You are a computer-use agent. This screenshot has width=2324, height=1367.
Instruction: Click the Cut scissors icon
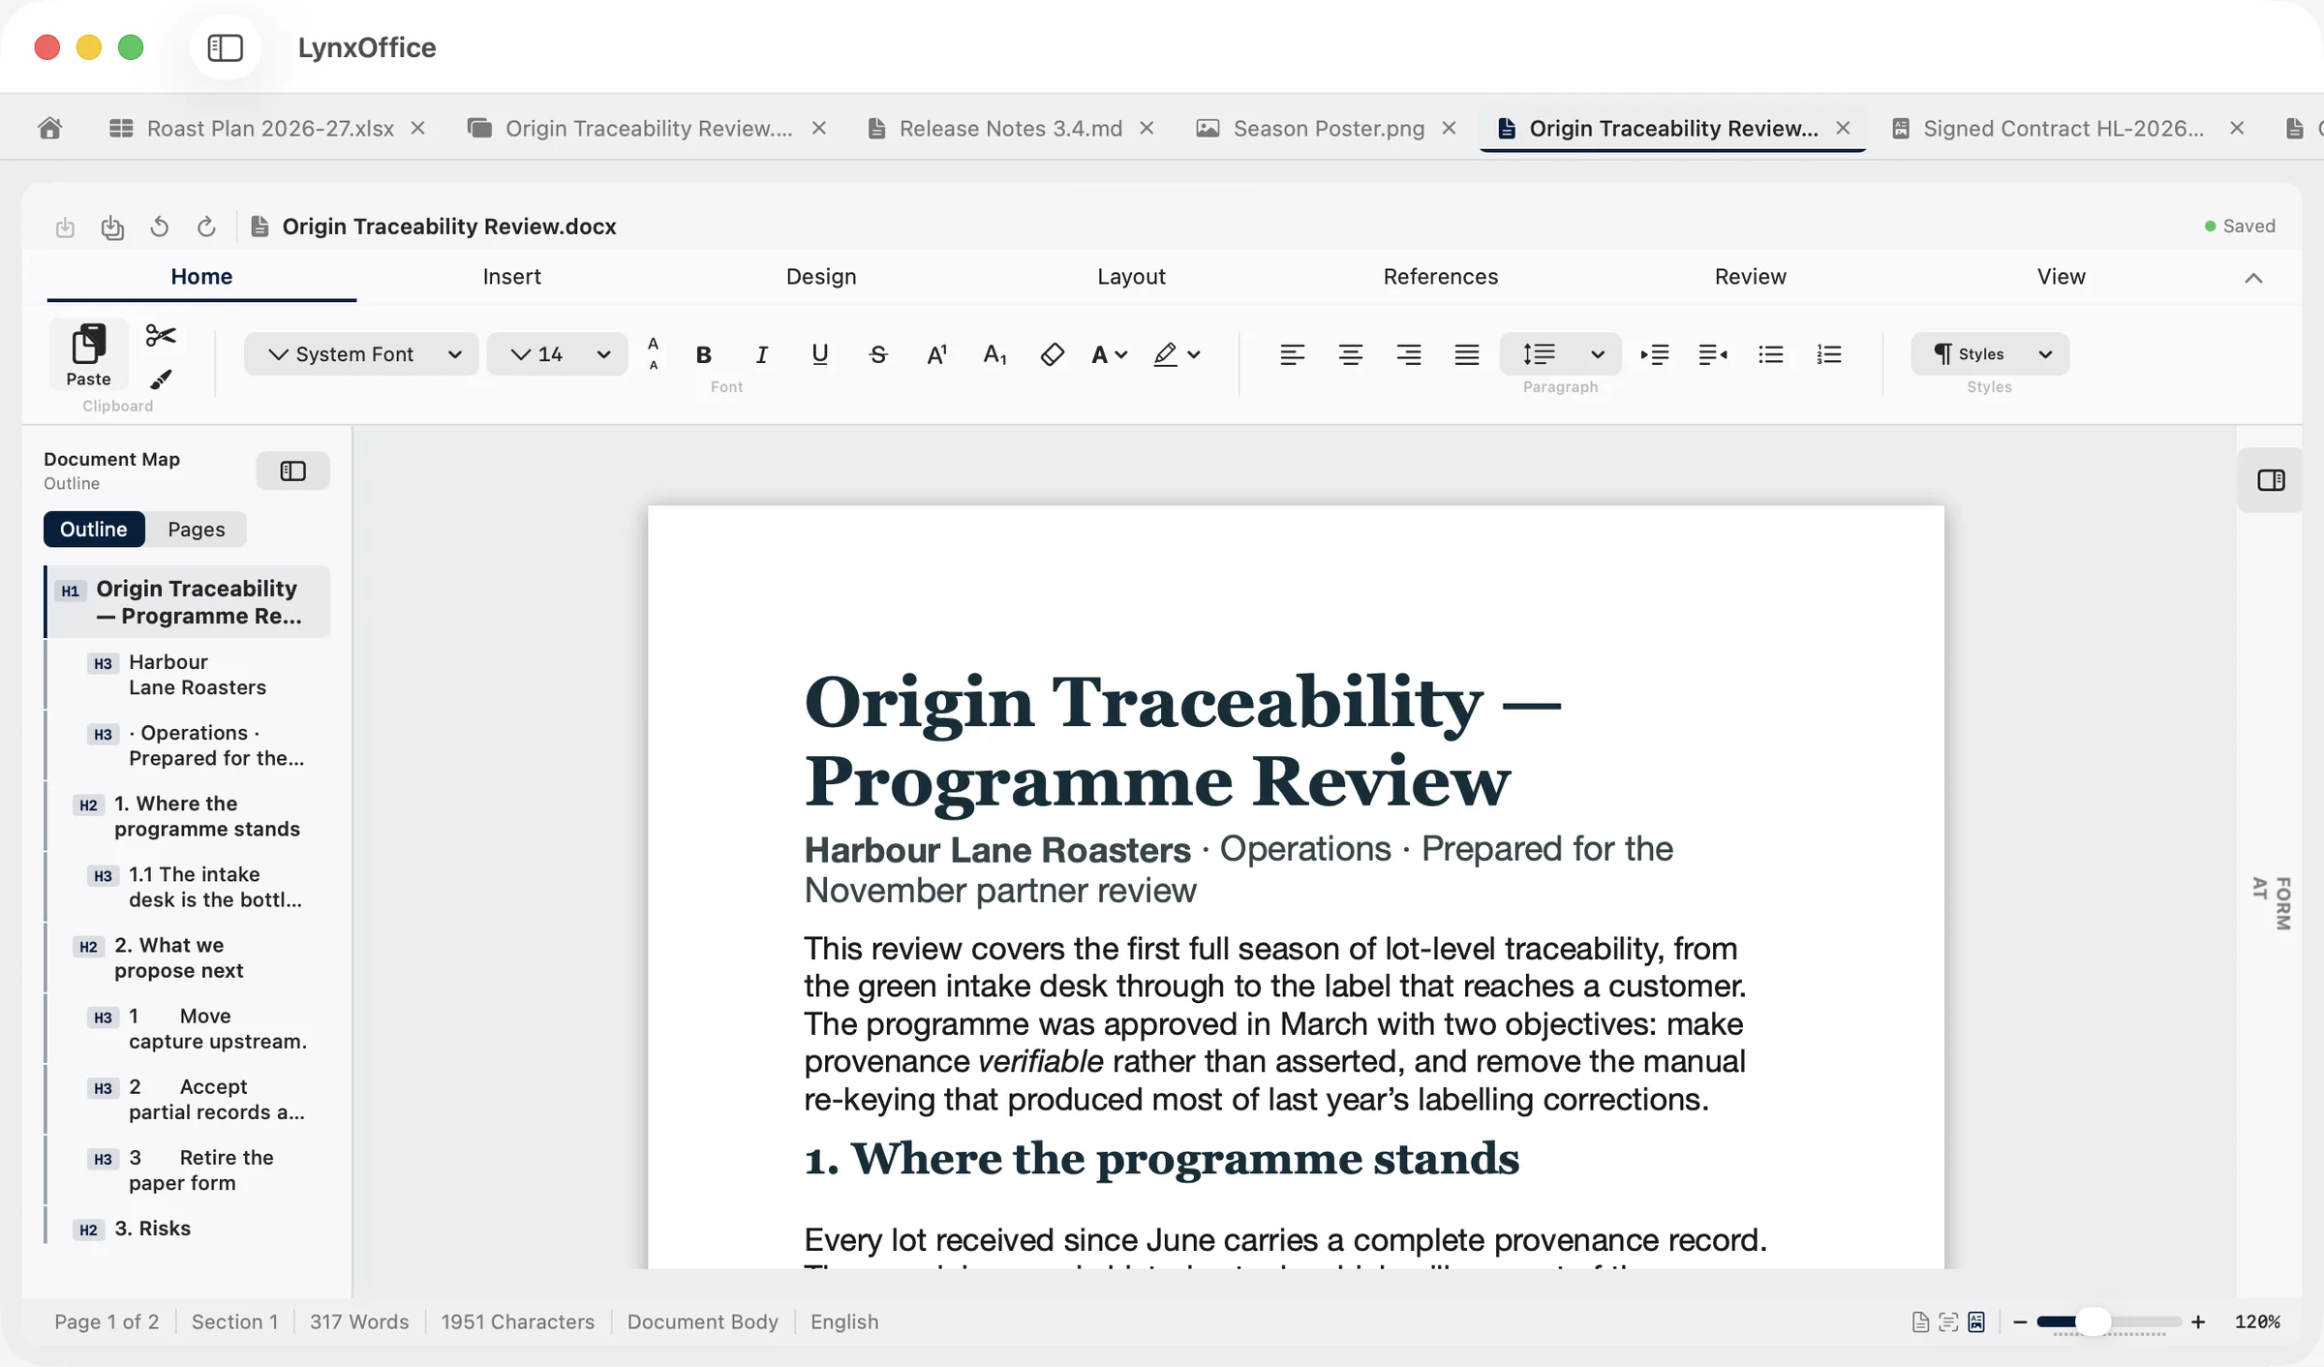[x=161, y=336]
